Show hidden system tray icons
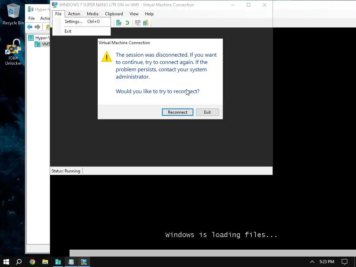 [x=312, y=262]
